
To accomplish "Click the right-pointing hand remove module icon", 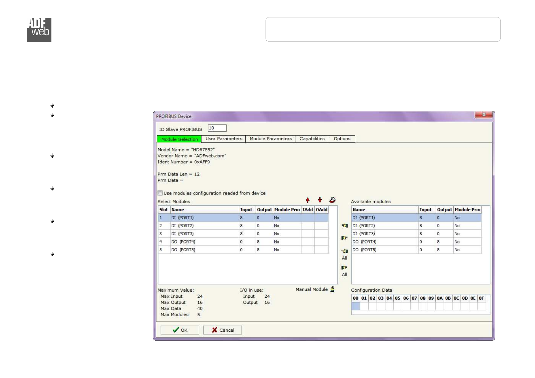I will [x=344, y=238].
